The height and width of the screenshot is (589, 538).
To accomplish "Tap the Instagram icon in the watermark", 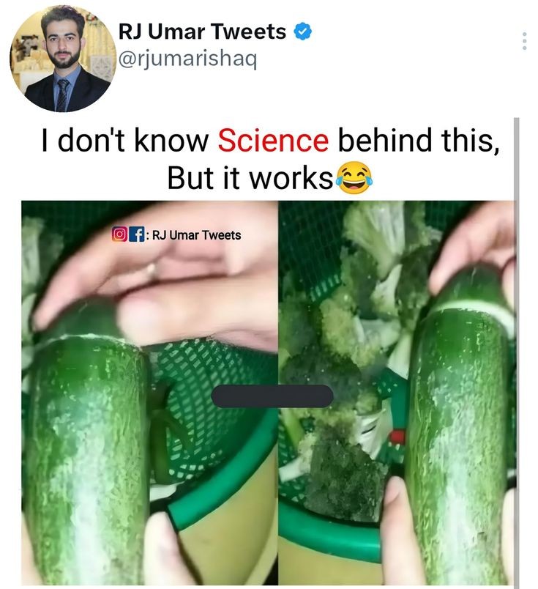I will coord(119,234).
